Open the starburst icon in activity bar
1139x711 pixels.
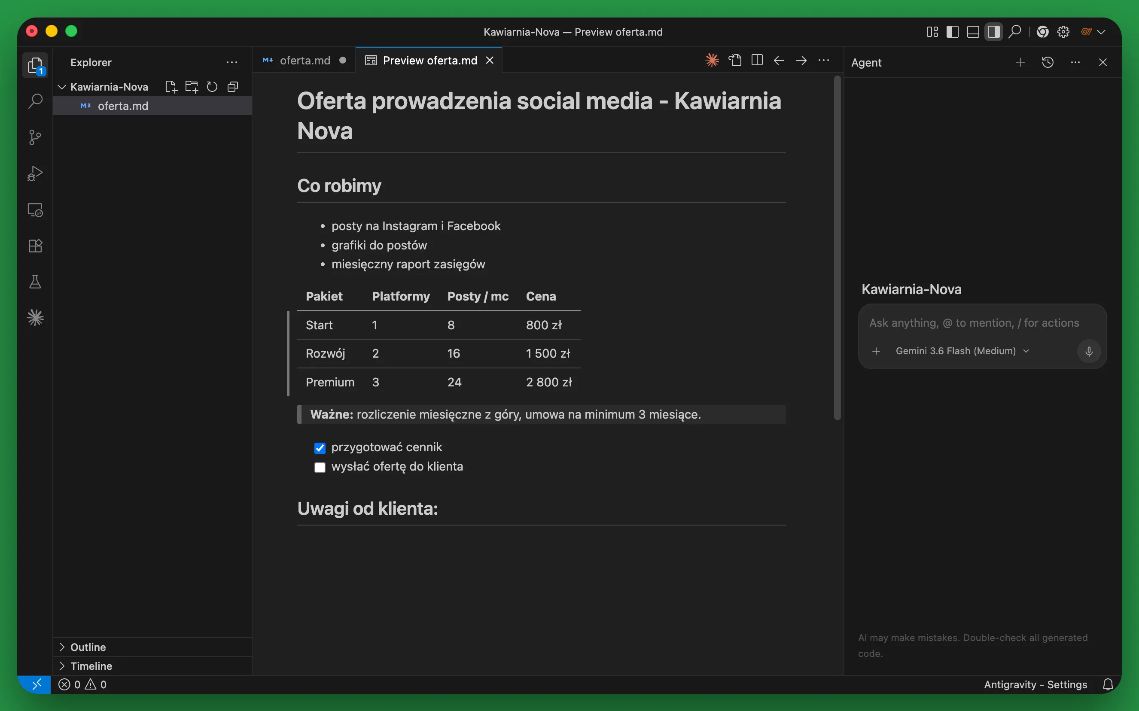click(x=35, y=318)
